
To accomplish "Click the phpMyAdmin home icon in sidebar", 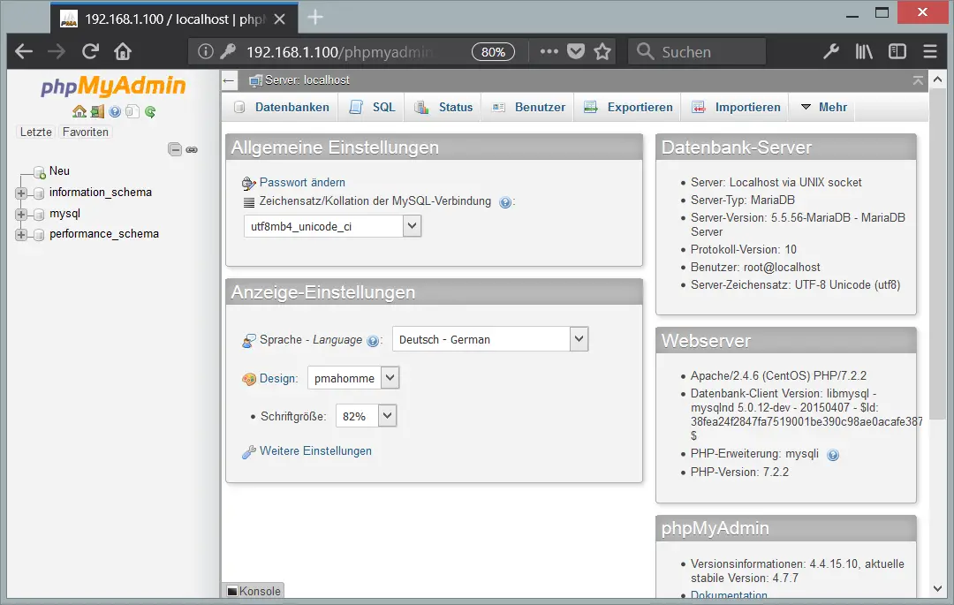I will [79, 111].
